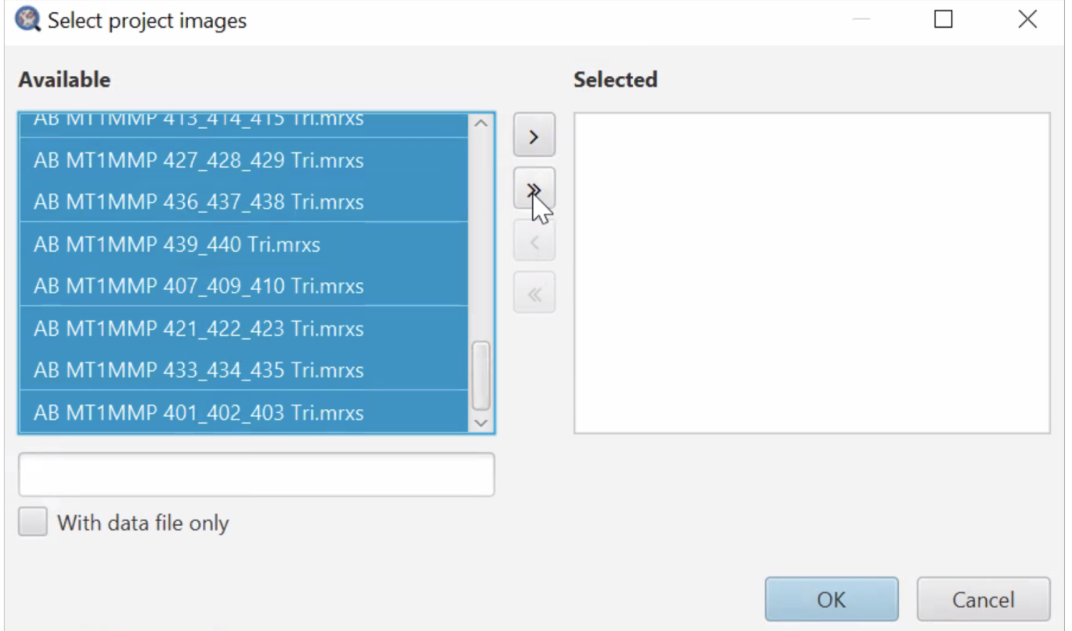Screen dimensions: 1072x631
Task: Close the Select project images dialog
Action: coord(1027,19)
